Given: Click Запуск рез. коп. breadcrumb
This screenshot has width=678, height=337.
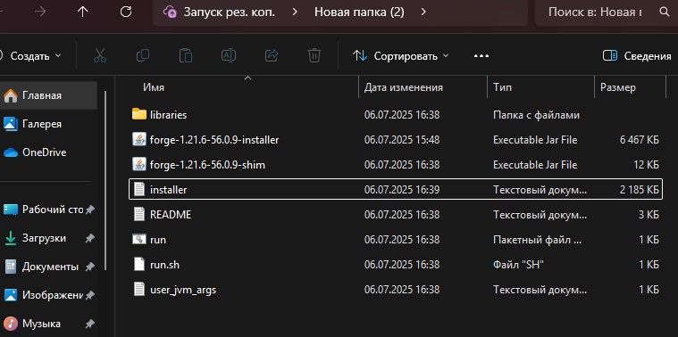Looking at the screenshot, I should [230, 12].
